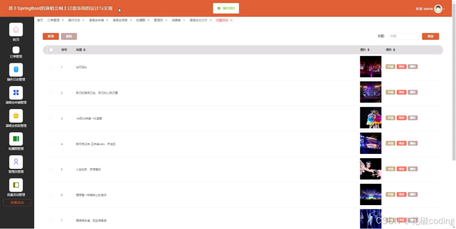Image resolution: width=456 pixels, height=229 pixels.
Task: Check the checkbox for row 4
Action: coord(51,144)
